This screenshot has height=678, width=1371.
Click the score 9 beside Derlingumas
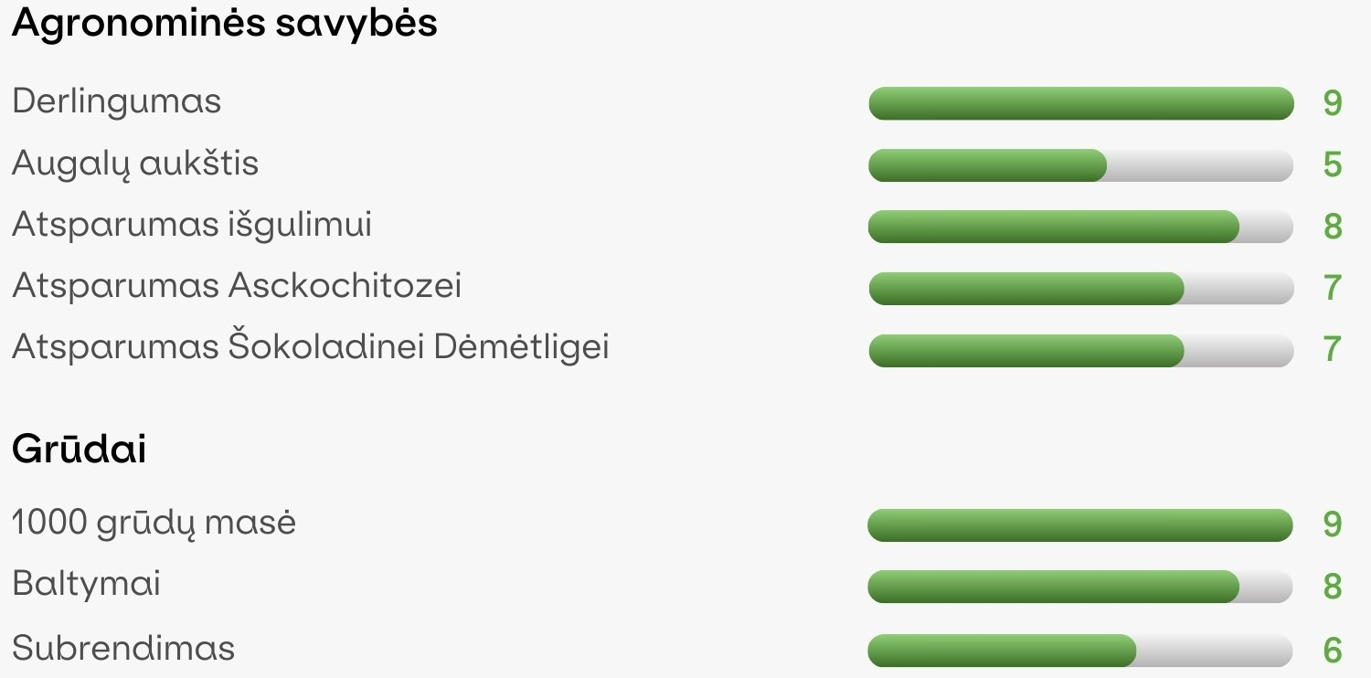click(x=1333, y=103)
